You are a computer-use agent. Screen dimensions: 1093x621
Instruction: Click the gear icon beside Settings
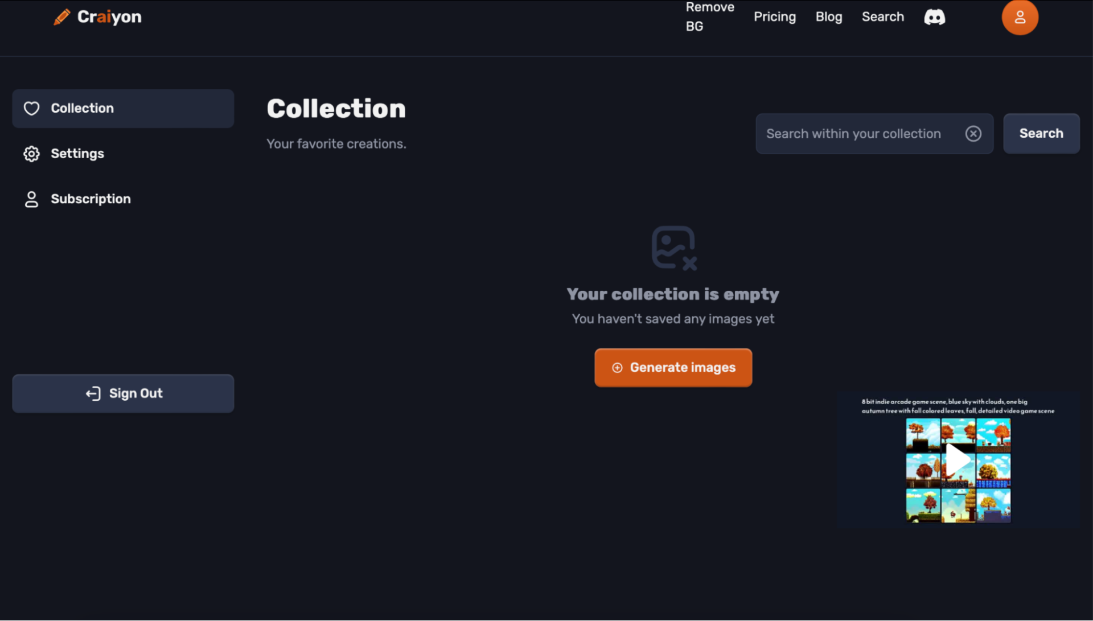tap(32, 154)
